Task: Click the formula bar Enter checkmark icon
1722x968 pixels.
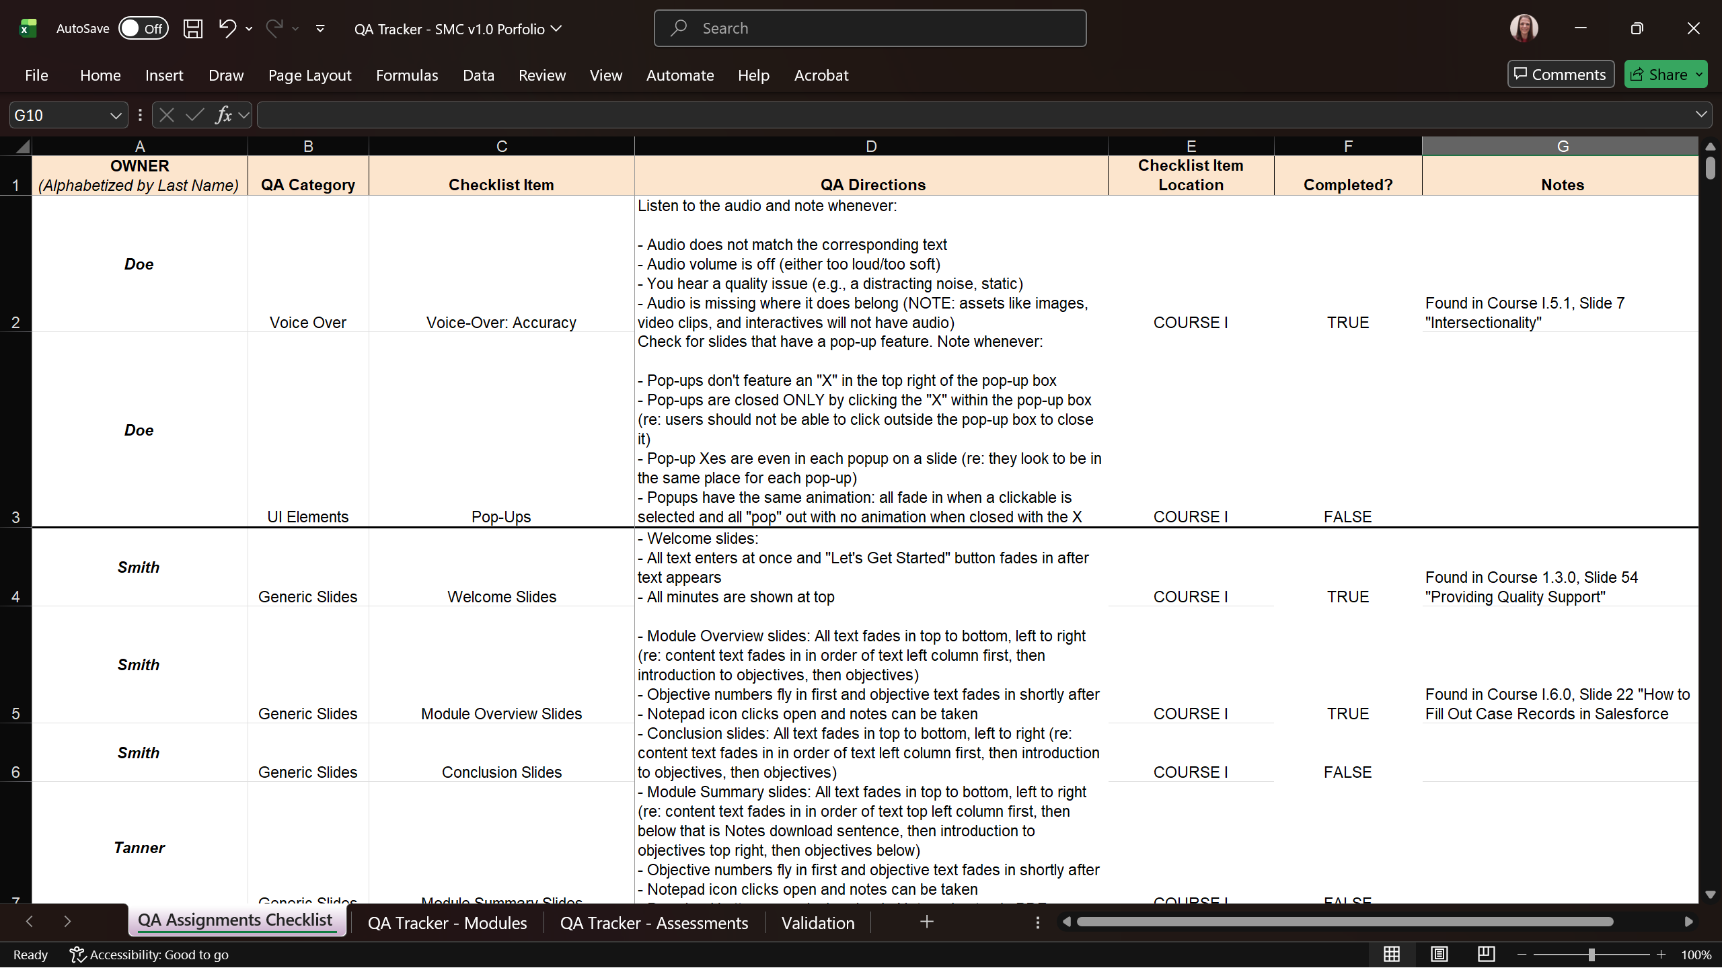Action: [195, 116]
